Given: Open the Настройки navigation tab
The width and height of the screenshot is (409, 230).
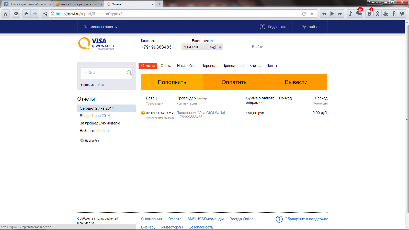Looking at the screenshot, I should click(x=186, y=66).
